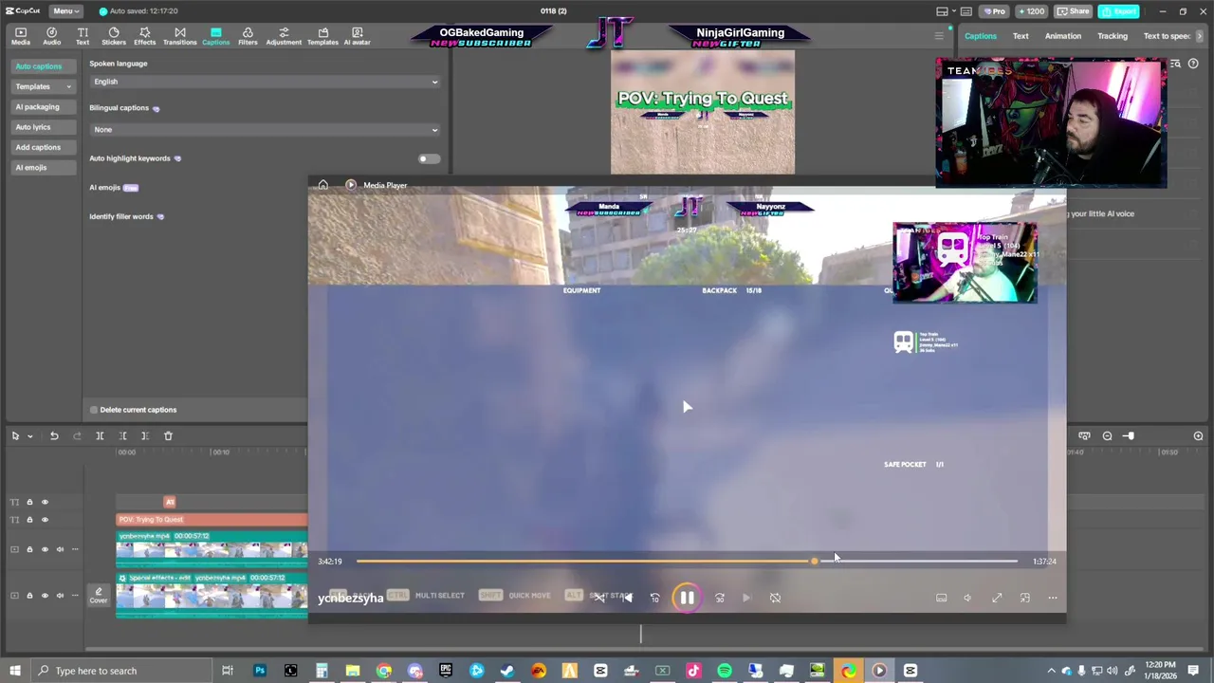This screenshot has width=1214, height=683.
Task: Hide the POV: Trying To Quest text track
Action: tap(45, 520)
